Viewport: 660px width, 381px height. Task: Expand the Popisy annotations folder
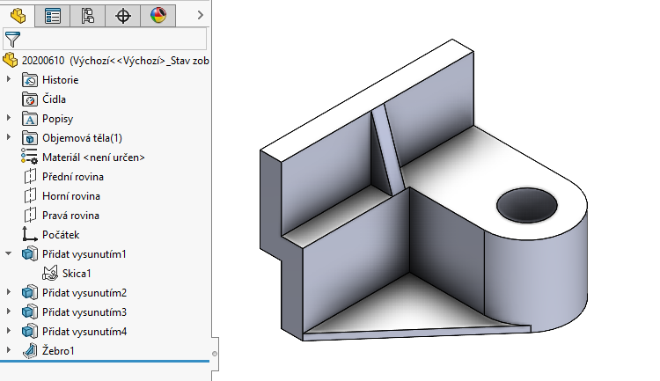(9, 118)
